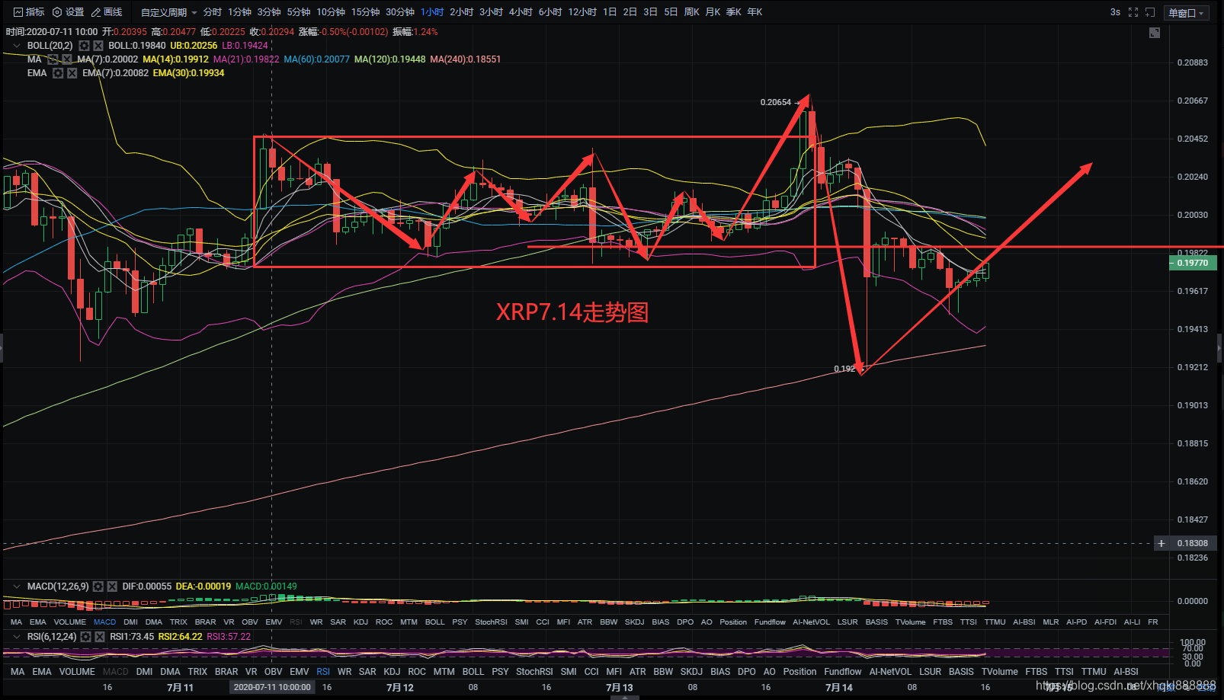Click the right-edge panel expand handle
The image size is (1224, 700).
pos(1220,347)
